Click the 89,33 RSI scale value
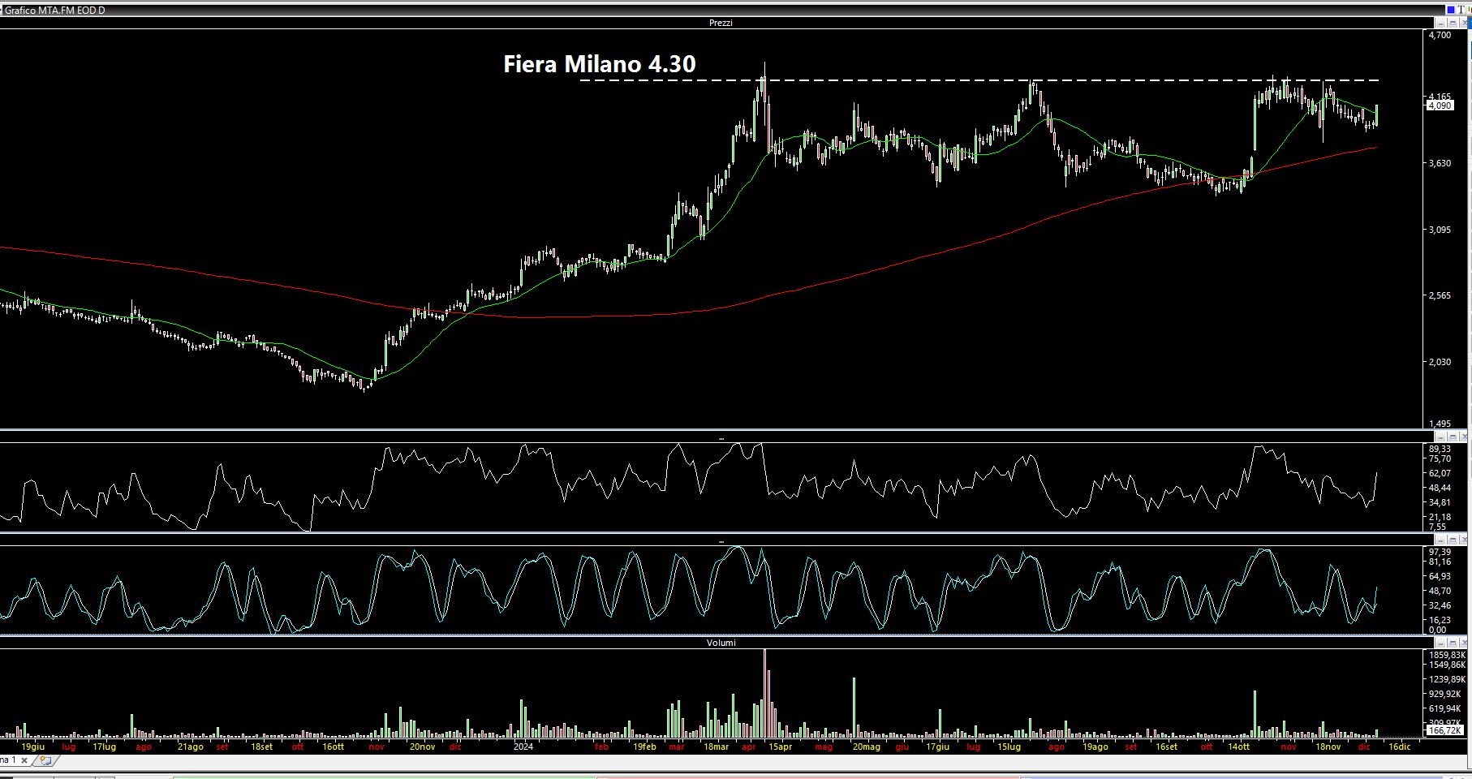Screen dimensions: 1472x779 (1440, 449)
